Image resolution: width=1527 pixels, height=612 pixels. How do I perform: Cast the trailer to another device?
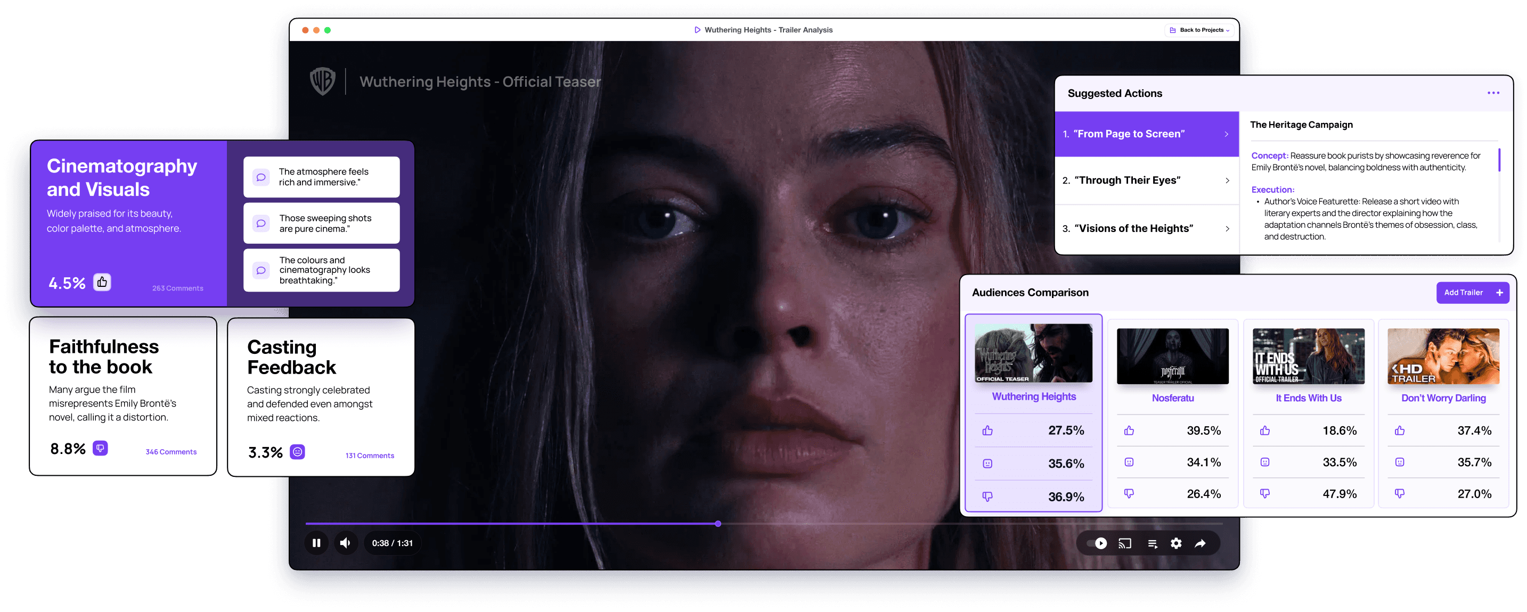point(1124,543)
